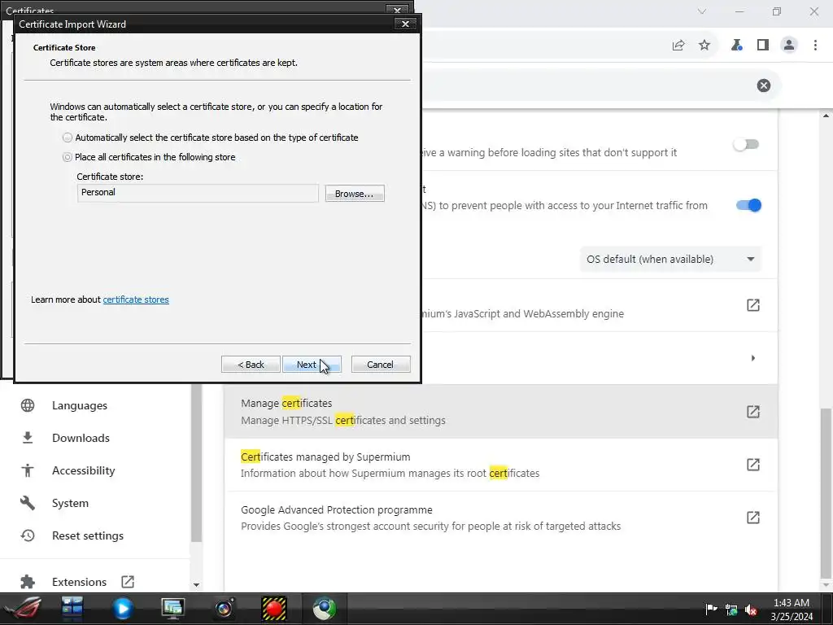833x625 pixels.
Task: Click the Accessibility person icon
Action: pyautogui.click(x=28, y=471)
